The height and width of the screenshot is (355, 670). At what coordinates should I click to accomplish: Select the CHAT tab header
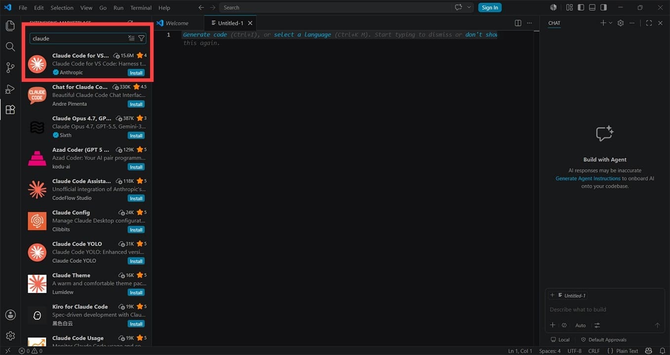click(x=554, y=23)
